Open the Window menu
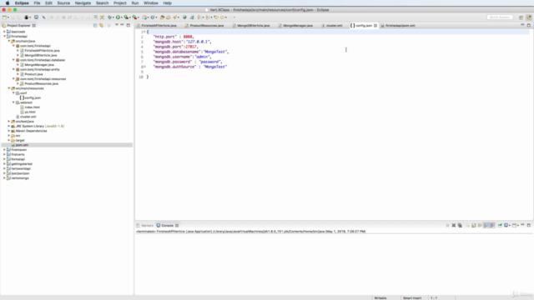This screenshot has height=300, width=534. (x=150, y=3)
